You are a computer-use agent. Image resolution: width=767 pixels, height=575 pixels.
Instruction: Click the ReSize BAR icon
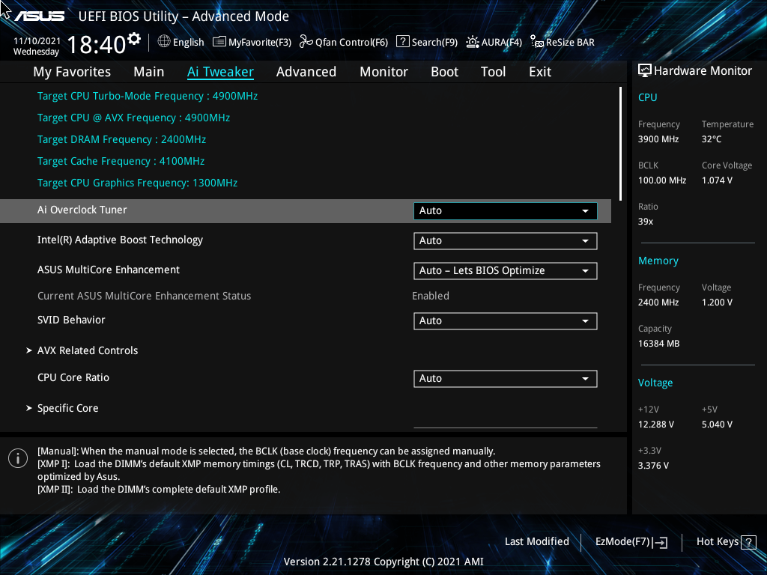tap(537, 42)
